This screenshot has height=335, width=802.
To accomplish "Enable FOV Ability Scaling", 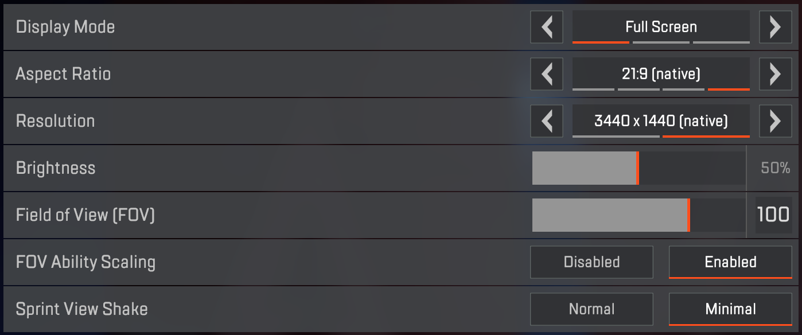I will (730, 262).
